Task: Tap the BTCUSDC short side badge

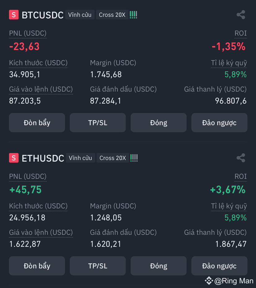Action: (14, 15)
